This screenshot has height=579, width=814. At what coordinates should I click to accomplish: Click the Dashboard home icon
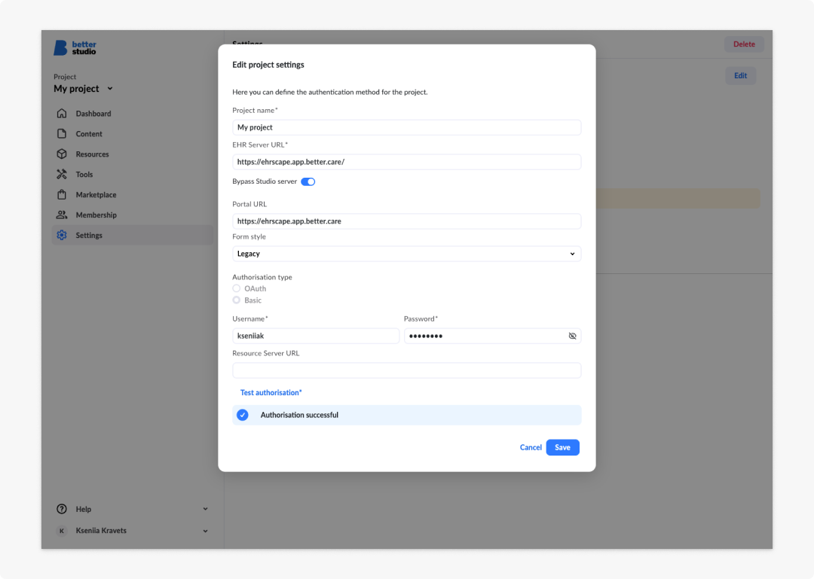[62, 113]
